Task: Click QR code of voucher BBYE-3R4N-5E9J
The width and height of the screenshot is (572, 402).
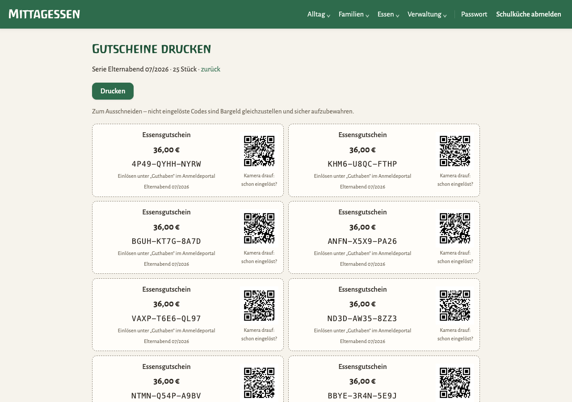Action: 455,383
